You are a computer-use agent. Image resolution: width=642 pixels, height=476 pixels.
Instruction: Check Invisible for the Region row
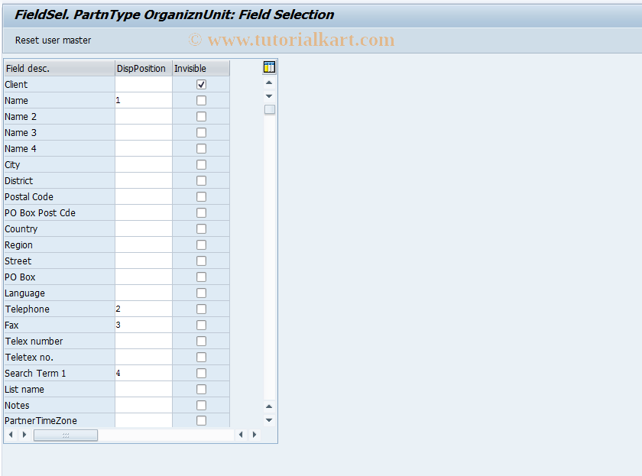(201, 244)
